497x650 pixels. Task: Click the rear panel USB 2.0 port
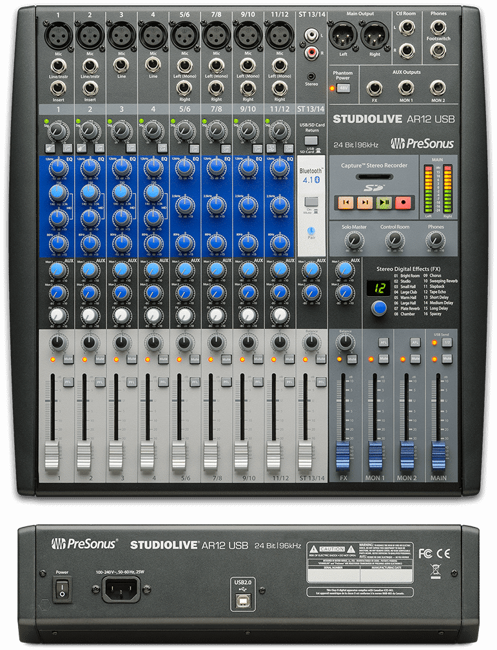(243, 600)
